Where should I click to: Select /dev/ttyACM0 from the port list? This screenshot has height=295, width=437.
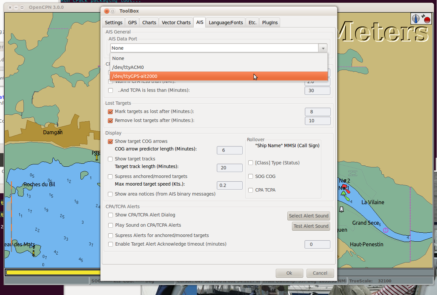(219, 67)
